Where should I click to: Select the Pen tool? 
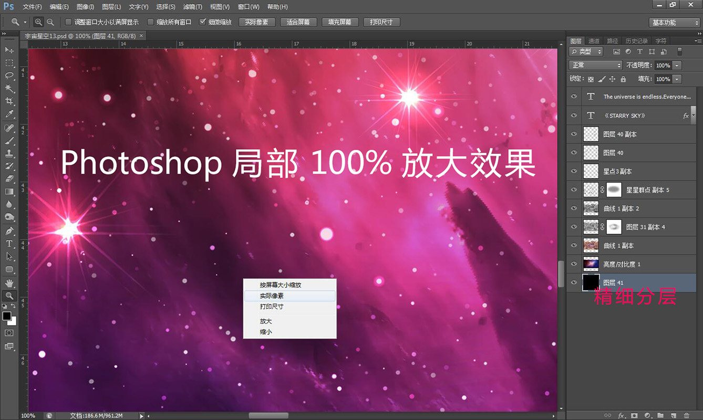9,231
